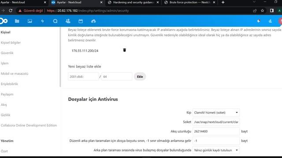282x158 pixels.
Task: Switch to Brute force protection tab
Action: tap(190, 2)
